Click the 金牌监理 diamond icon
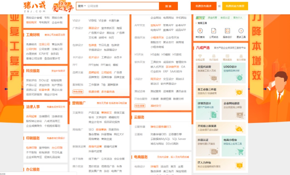290x175 pixels. pos(200,56)
